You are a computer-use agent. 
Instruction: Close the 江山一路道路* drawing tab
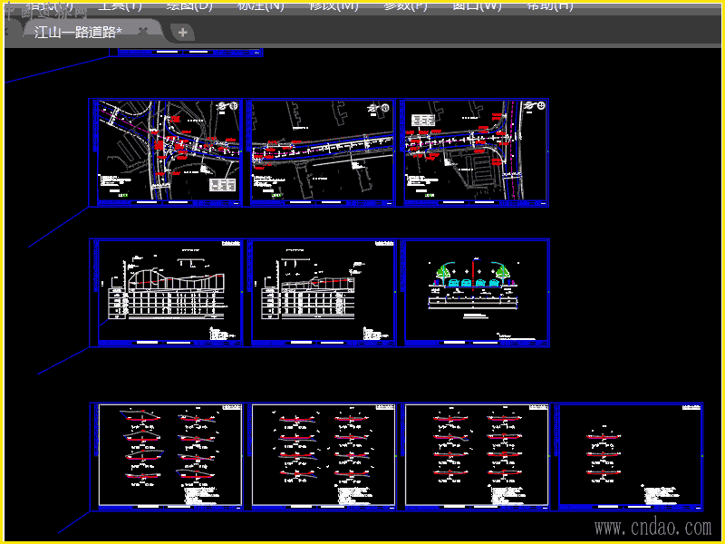coord(144,31)
